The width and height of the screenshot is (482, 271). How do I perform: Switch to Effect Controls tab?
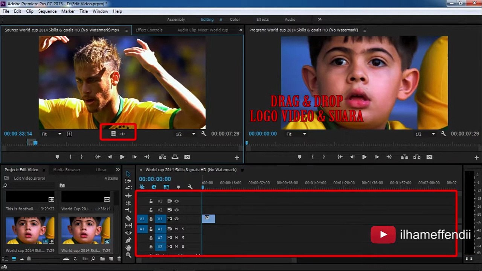click(x=149, y=30)
